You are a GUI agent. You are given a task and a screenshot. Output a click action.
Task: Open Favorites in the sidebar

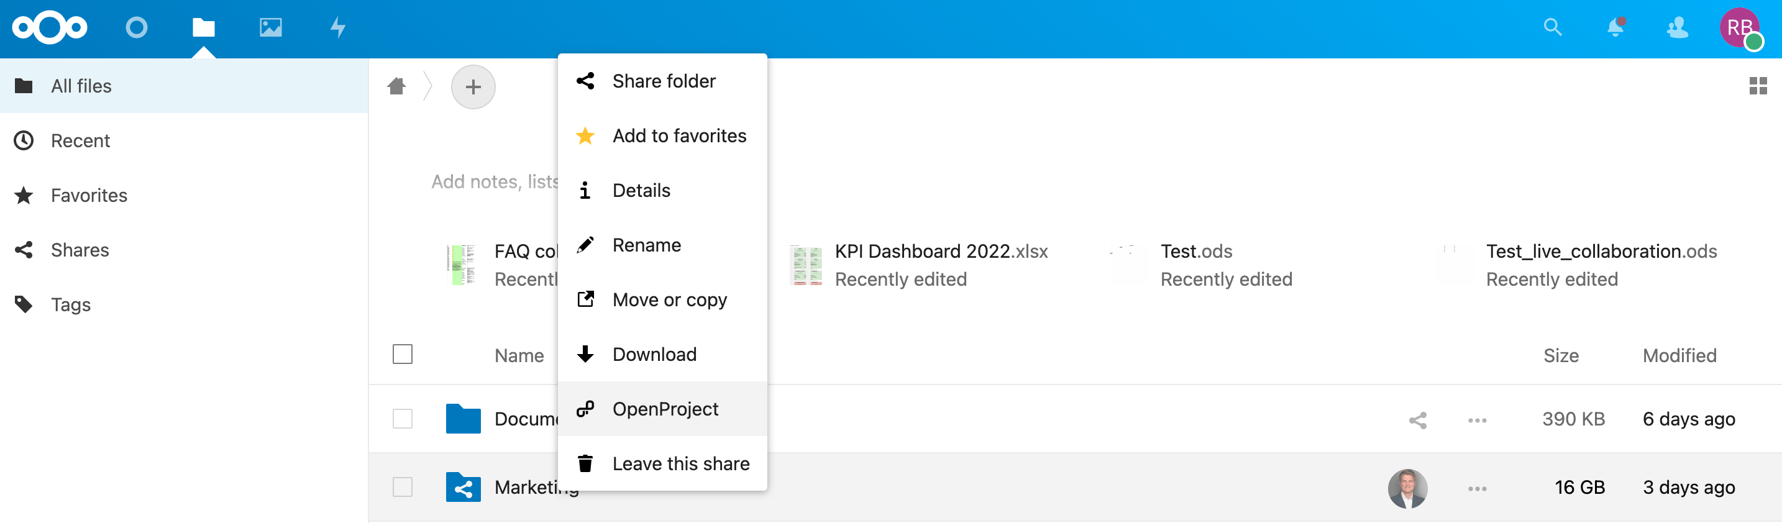pos(89,196)
